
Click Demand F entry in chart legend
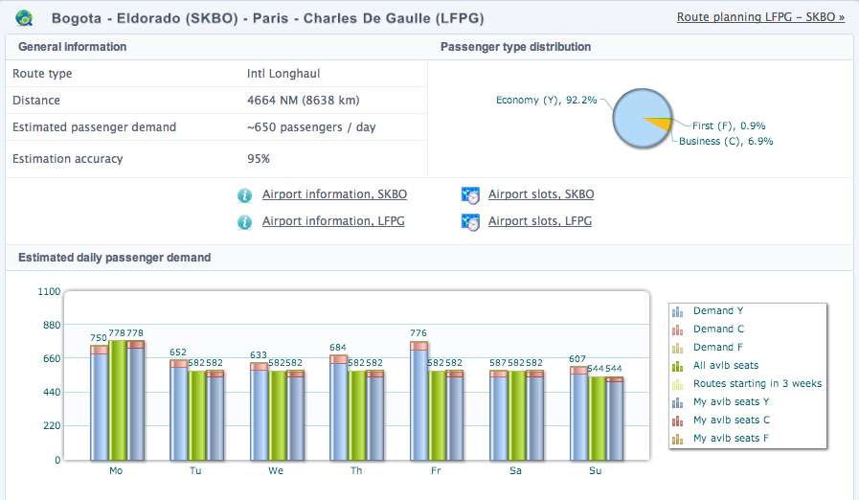[717, 348]
